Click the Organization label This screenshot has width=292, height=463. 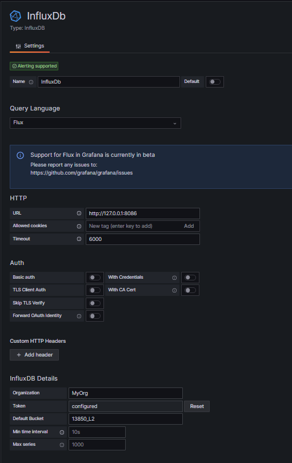26,393
